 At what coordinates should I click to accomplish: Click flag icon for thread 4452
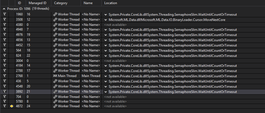pos(5,45)
